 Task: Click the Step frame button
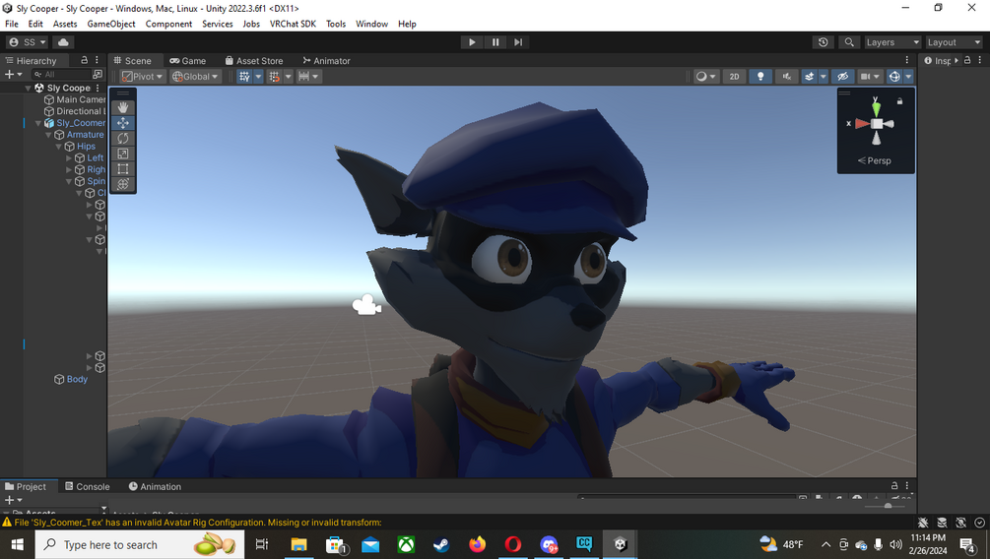click(518, 42)
